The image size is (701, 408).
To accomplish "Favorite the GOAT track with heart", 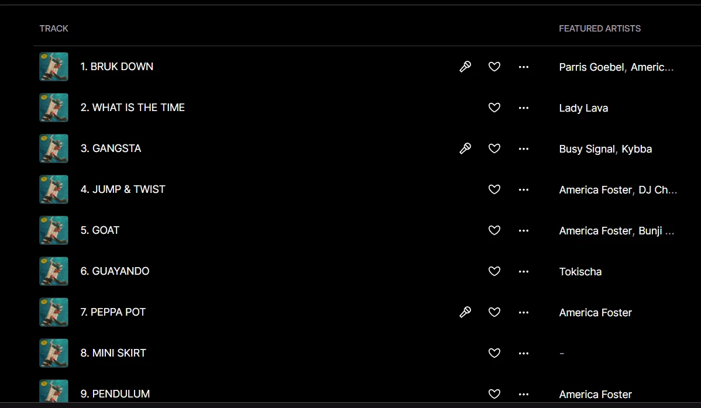I will [x=494, y=230].
